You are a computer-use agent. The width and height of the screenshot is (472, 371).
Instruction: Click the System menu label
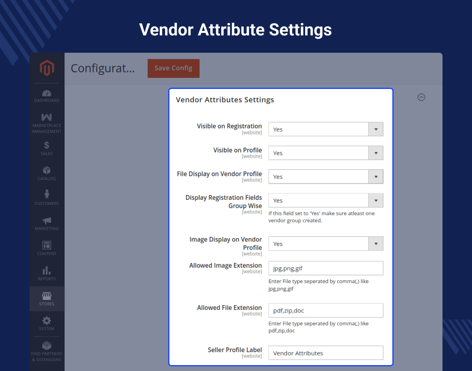[47, 329]
